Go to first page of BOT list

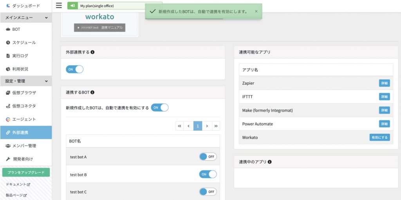pos(179,126)
